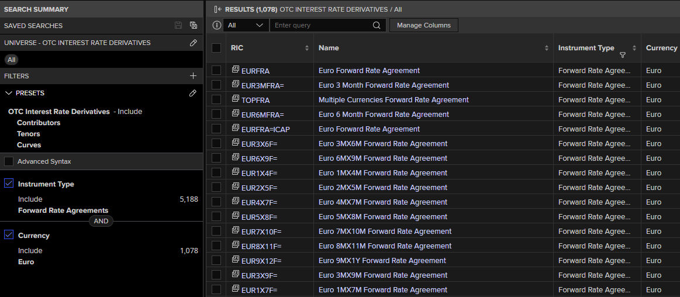Screen dimensions: 680x297
Task: Click into the Enter query input field
Action: tap(322, 25)
